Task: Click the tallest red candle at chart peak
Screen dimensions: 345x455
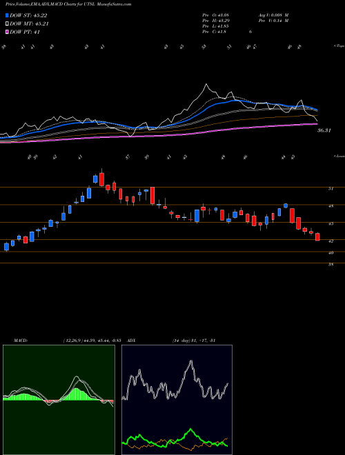Action: (101, 179)
